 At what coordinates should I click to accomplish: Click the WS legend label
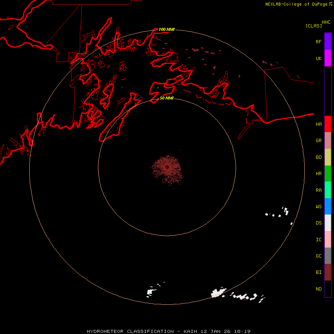point(318,206)
